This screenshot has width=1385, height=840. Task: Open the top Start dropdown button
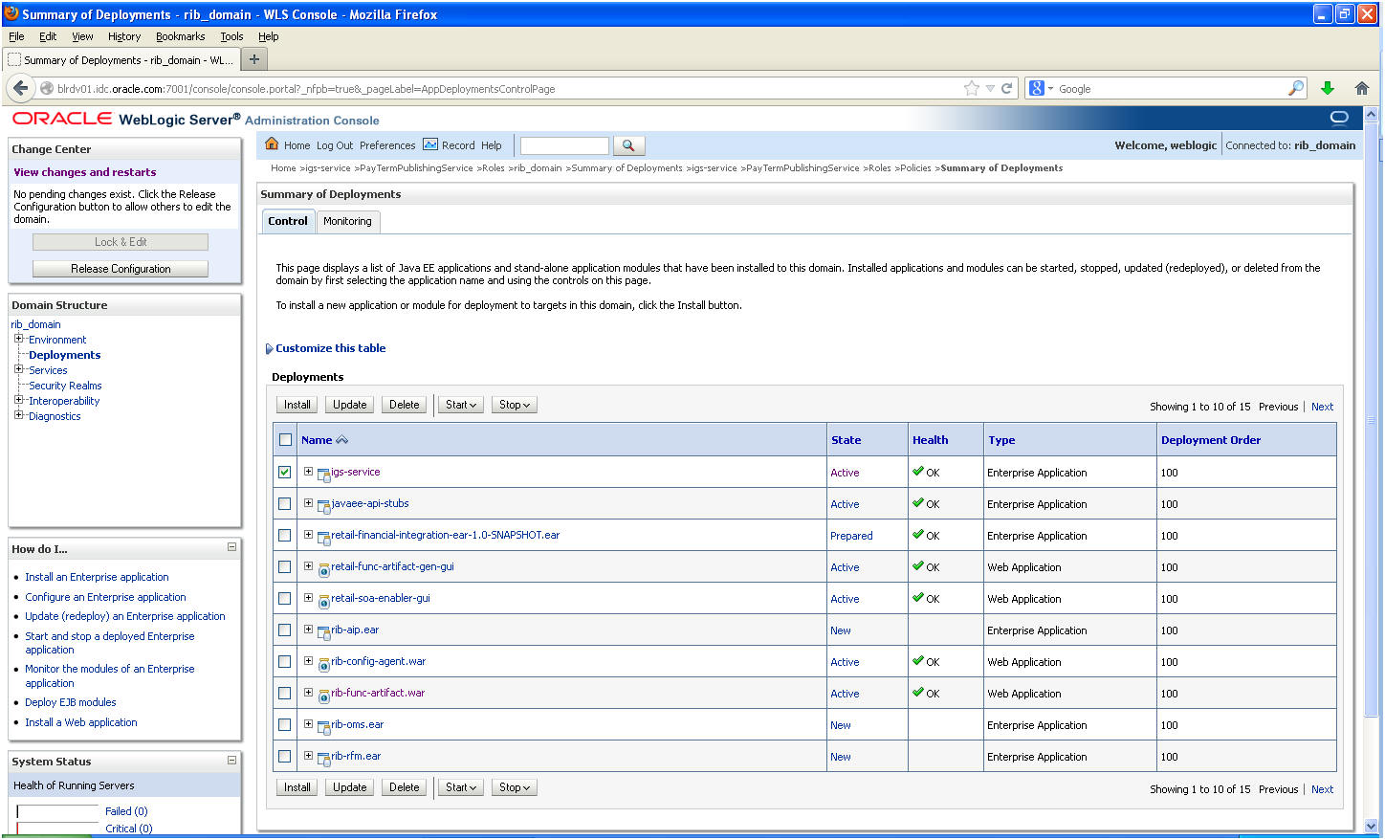pyautogui.click(x=461, y=405)
